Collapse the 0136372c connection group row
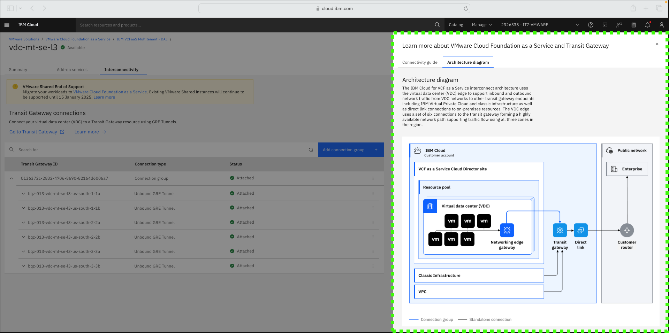The width and height of the screenshot is (669, 333). click(x=12, y=178)
